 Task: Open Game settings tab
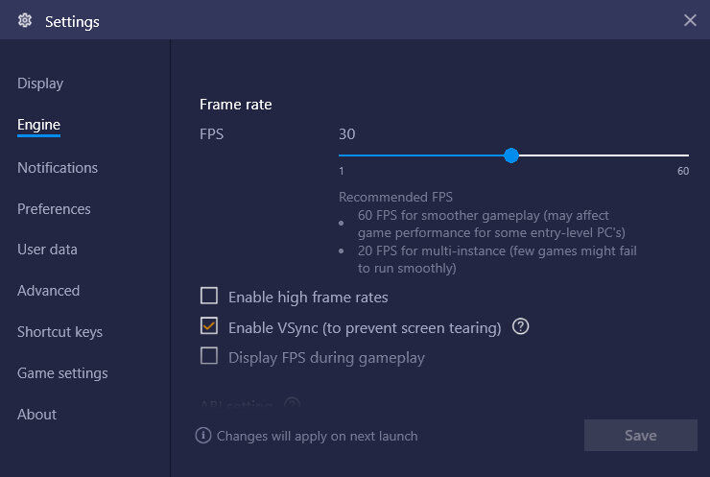click(62, 373)
